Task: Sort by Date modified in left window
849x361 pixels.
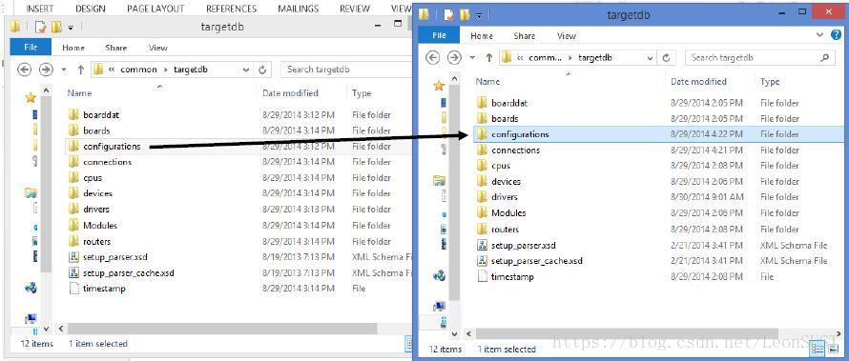Action: tap(290, 93)
